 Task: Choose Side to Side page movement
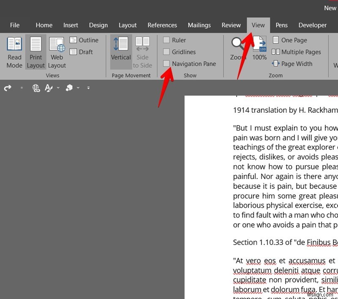click(x=142, y=52)
